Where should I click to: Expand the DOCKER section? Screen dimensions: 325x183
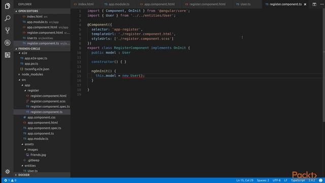pos(24,175)
